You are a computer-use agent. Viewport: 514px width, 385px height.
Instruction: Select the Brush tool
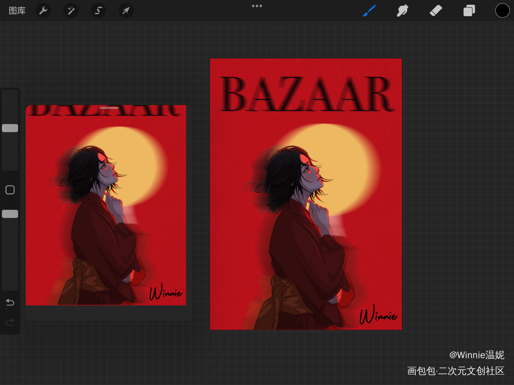point(369,10)
